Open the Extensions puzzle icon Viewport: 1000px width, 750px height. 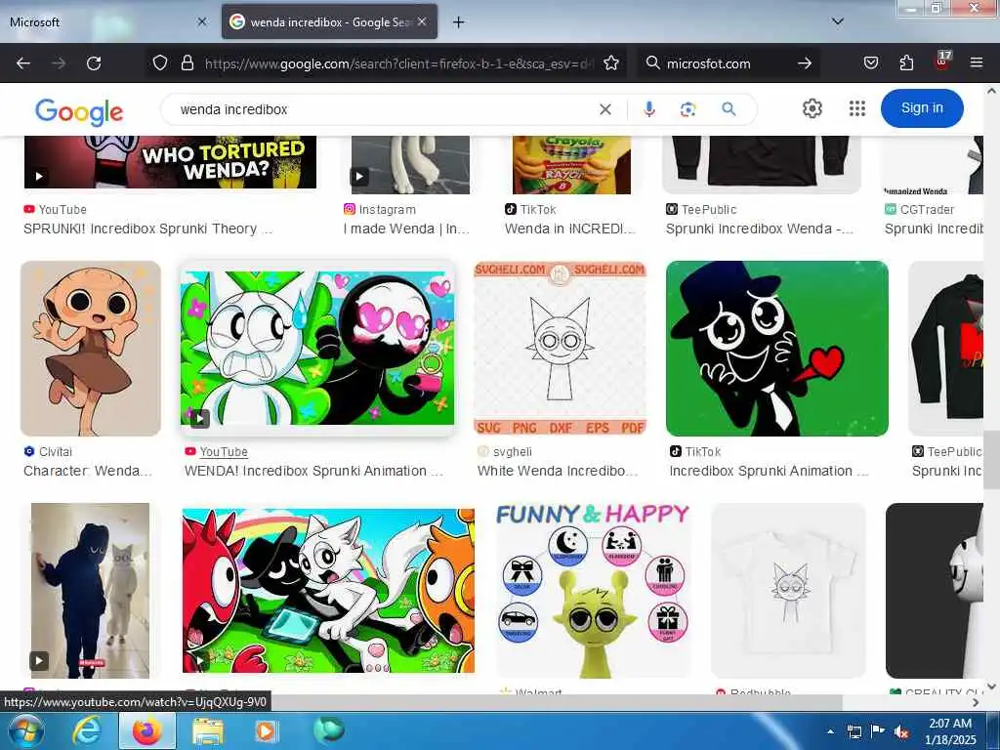pos(906,63)
